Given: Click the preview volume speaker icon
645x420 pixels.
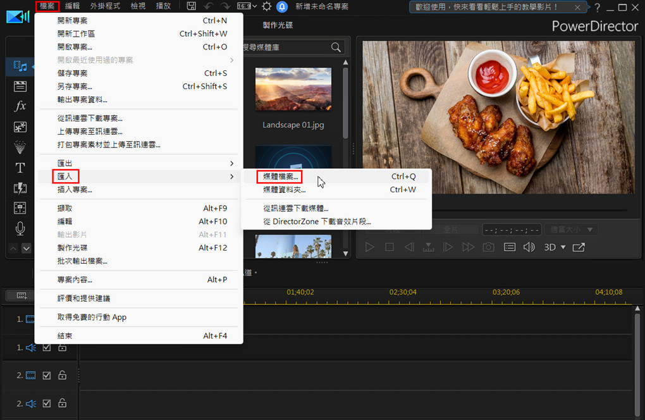Looking at the screenshot, I should [x=529, y=247].
